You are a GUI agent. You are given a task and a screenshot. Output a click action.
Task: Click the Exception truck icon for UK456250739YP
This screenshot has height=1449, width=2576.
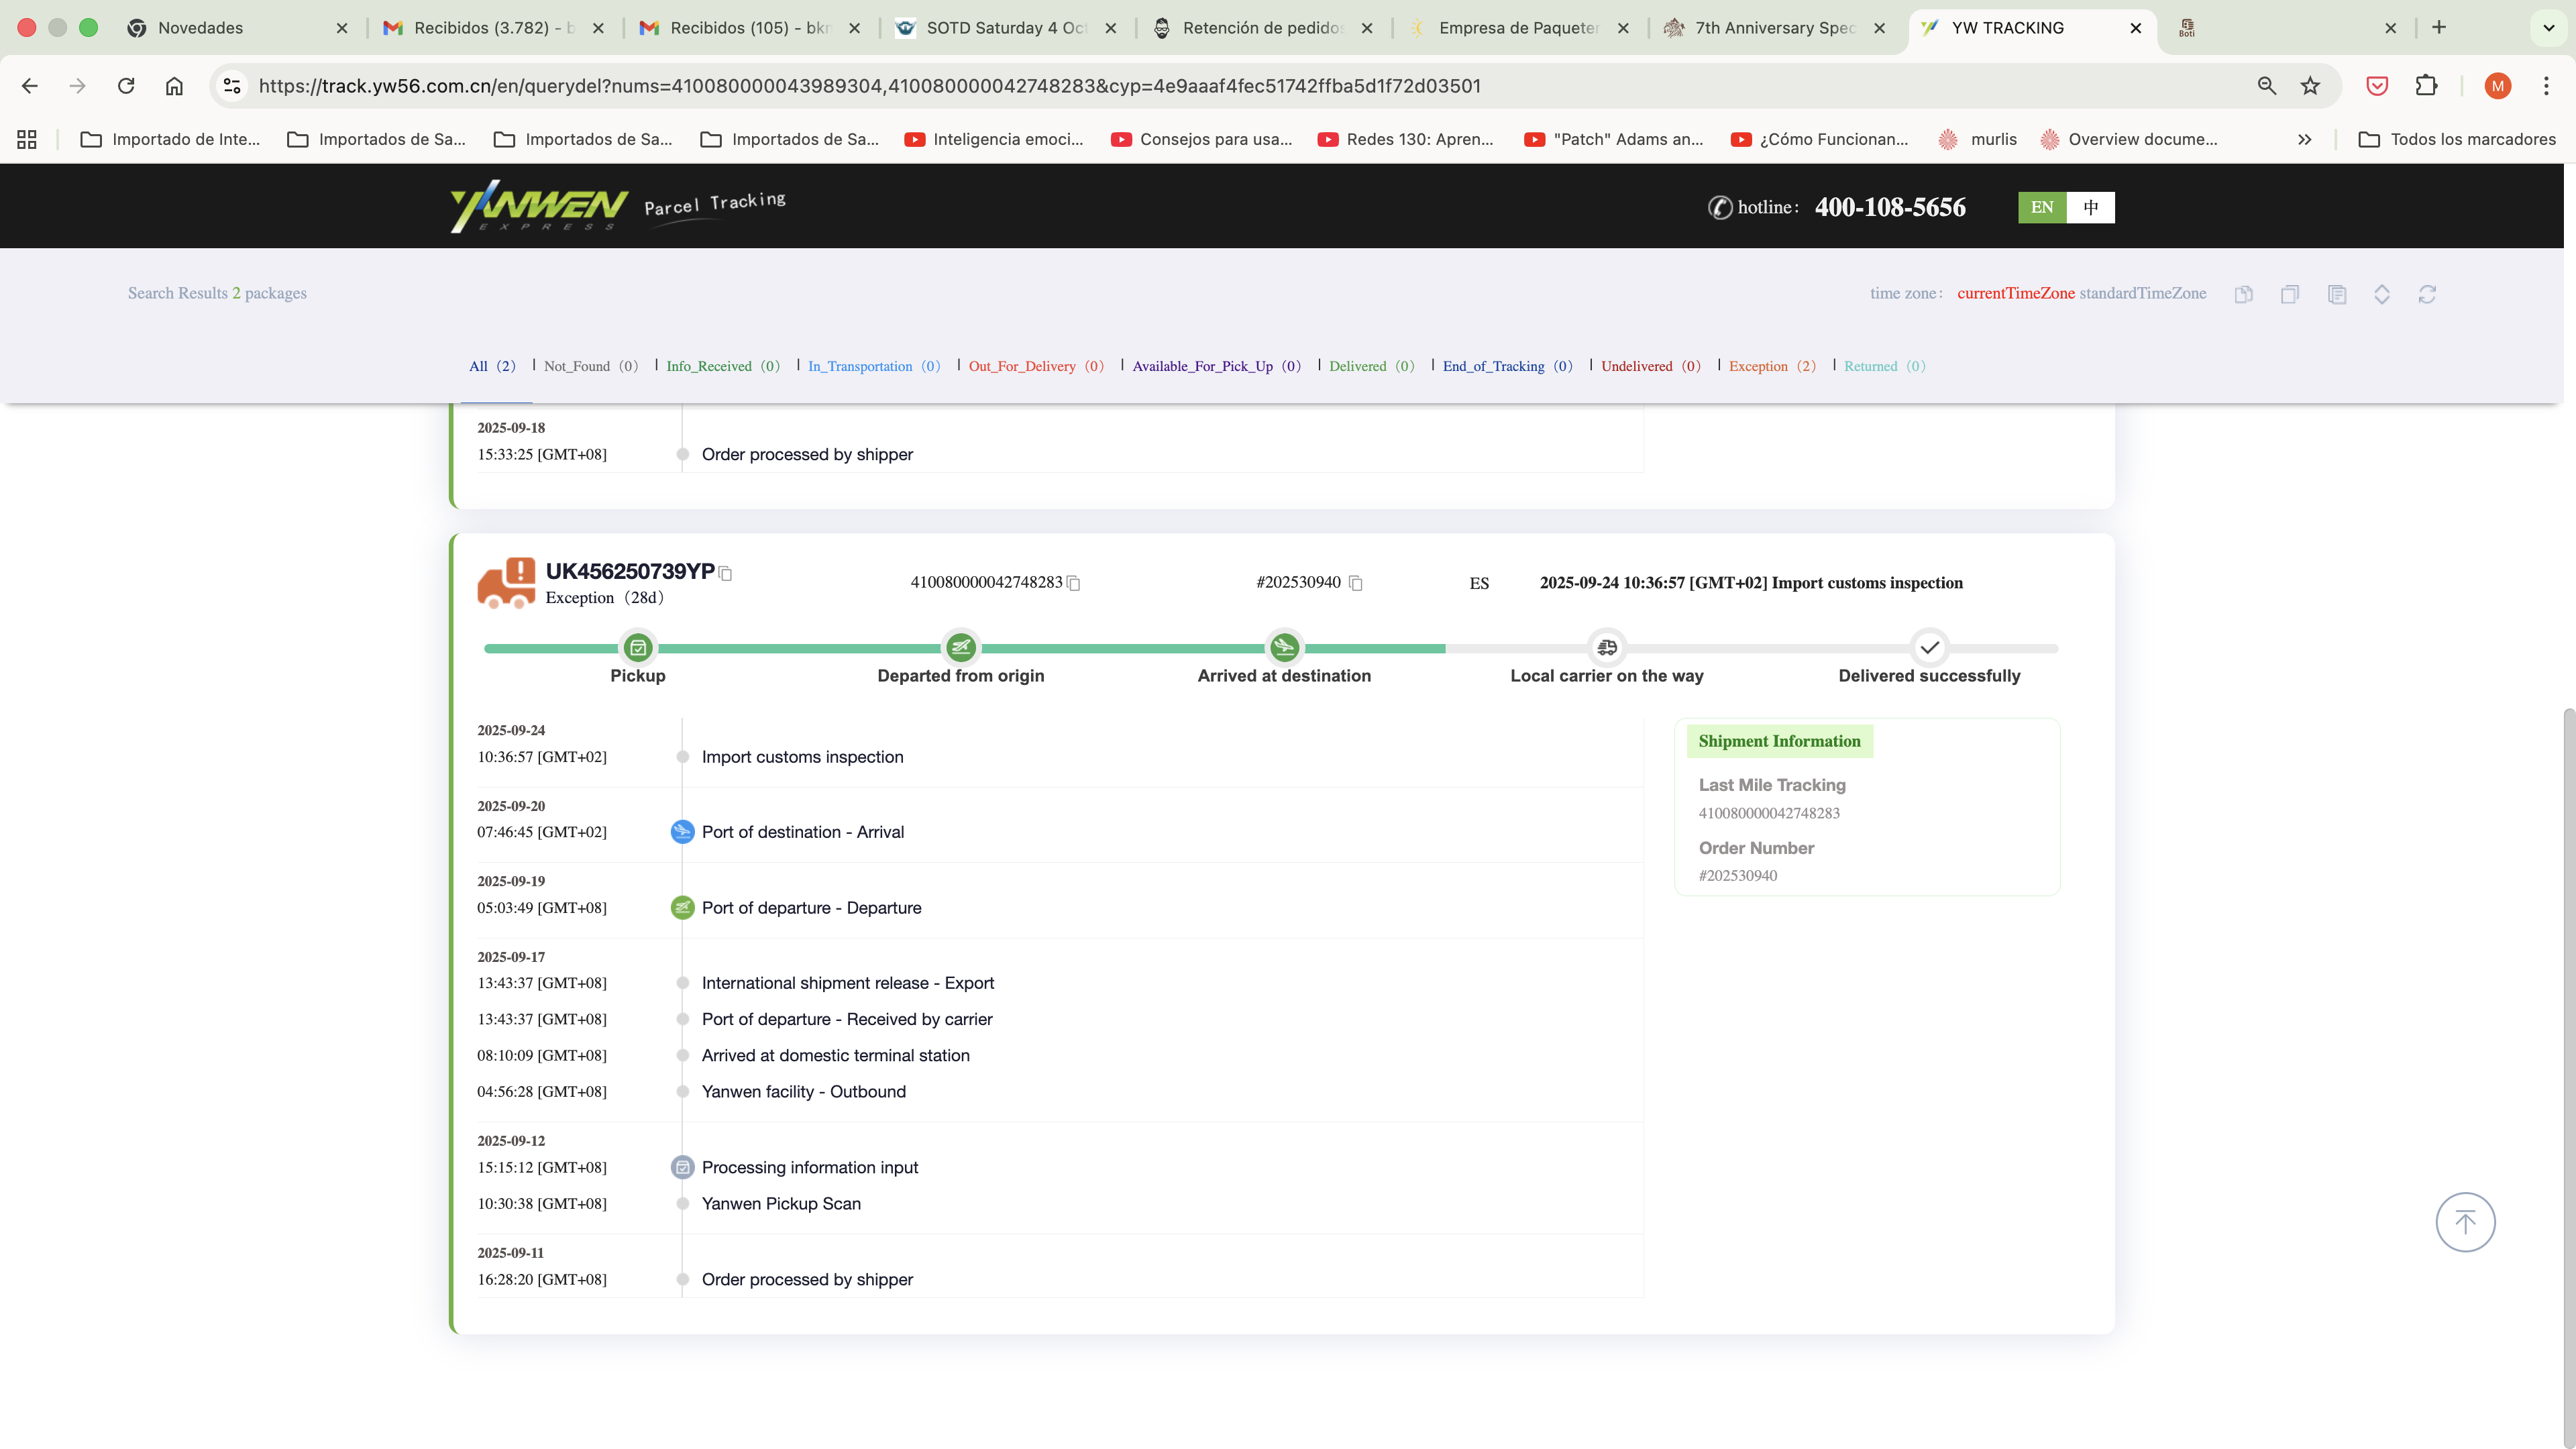[506, 583]
